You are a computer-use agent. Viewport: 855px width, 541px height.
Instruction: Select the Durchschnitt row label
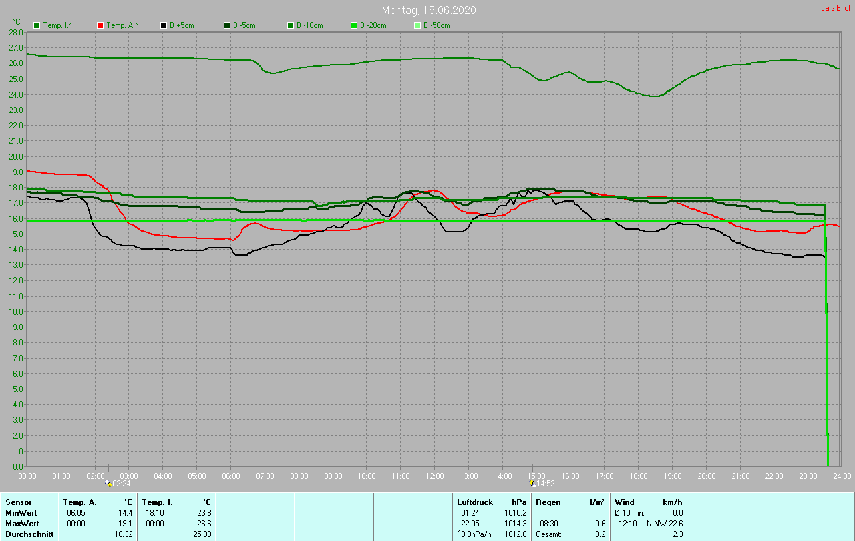click(29, 534)
